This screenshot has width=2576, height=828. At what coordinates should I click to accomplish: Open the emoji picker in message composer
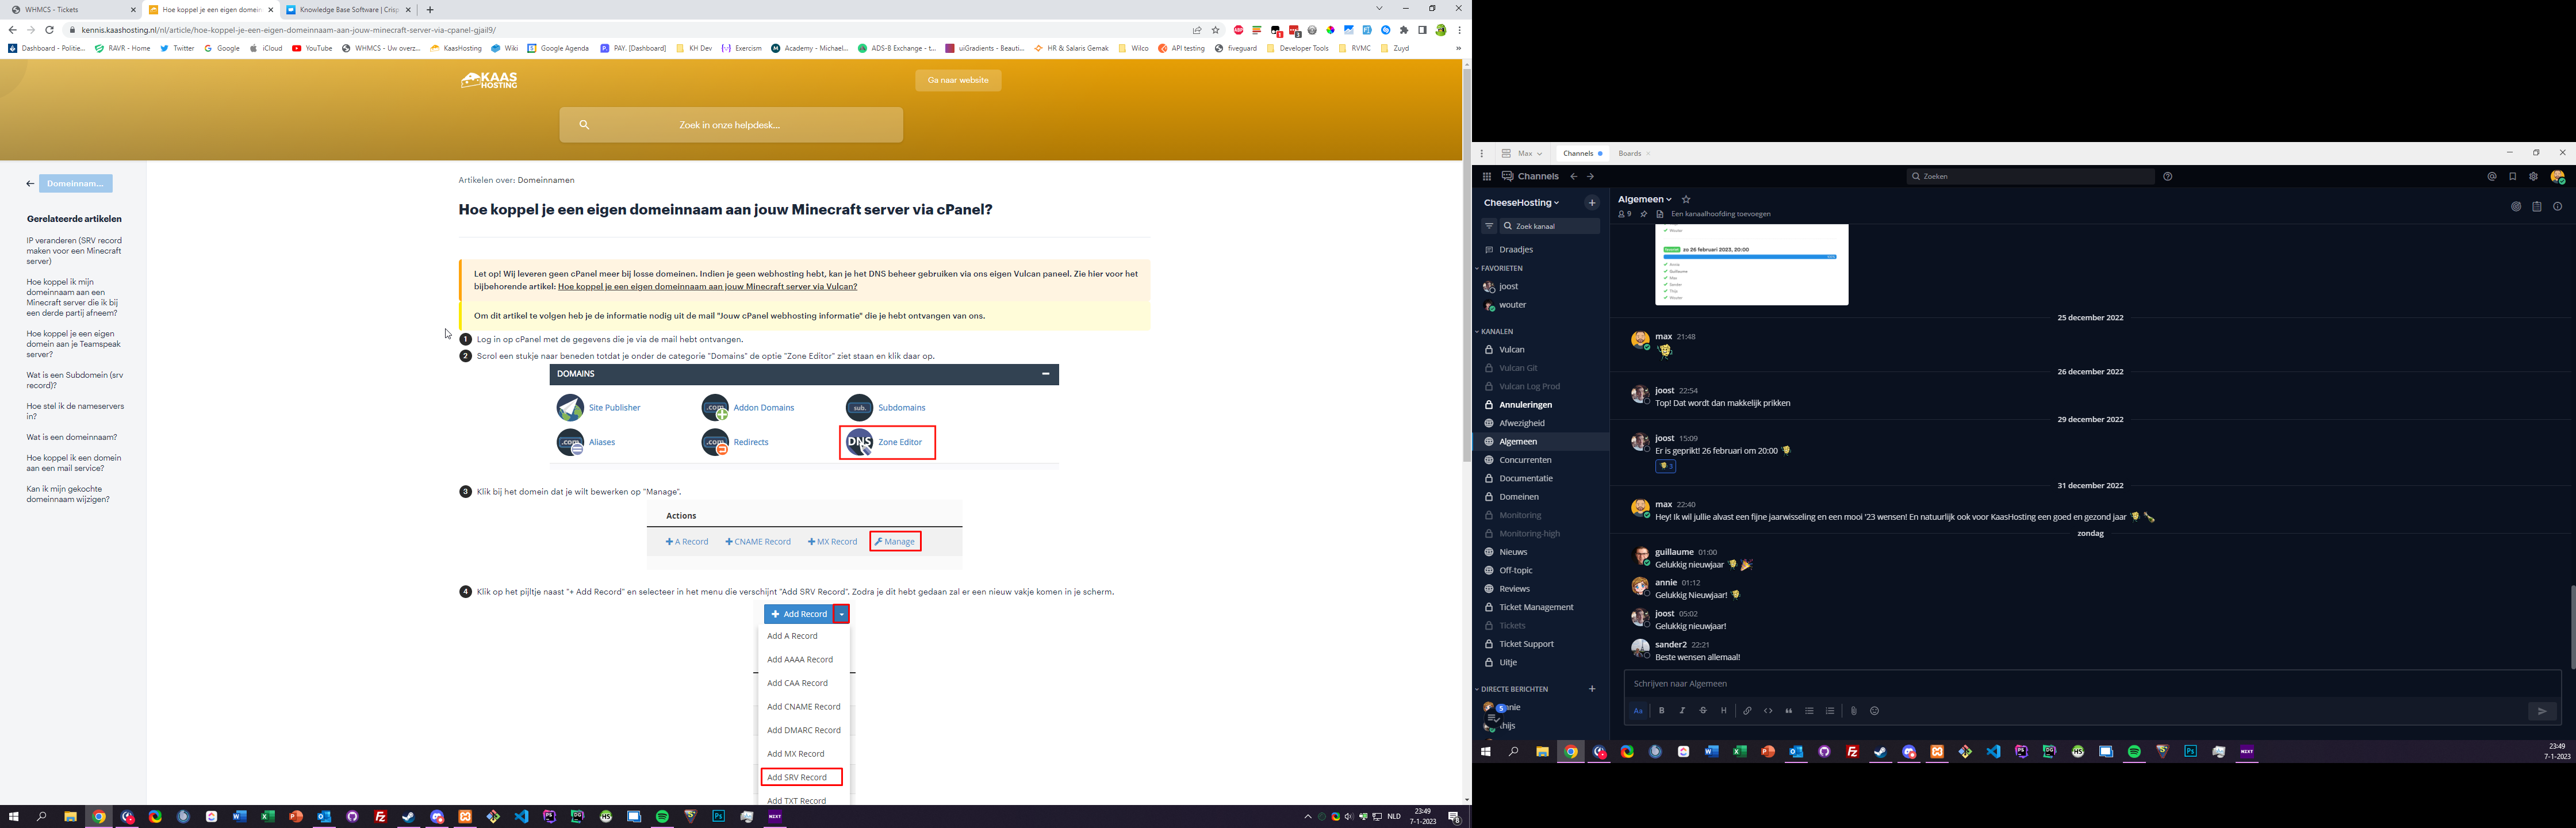[x=1875, y=711]
